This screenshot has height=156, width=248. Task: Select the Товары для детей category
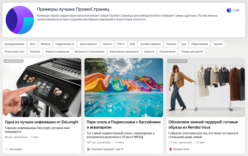tap(192, 52)
